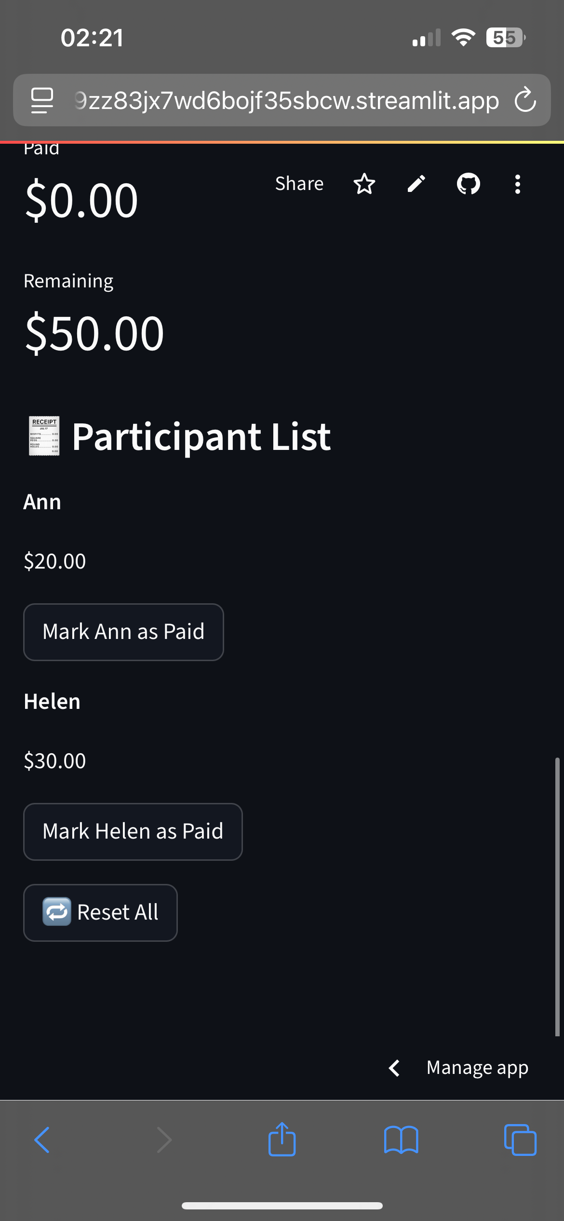This screenshot has height=1221, width=564.
Task: Mark Ann as Paid
Action: coord(123,632)
